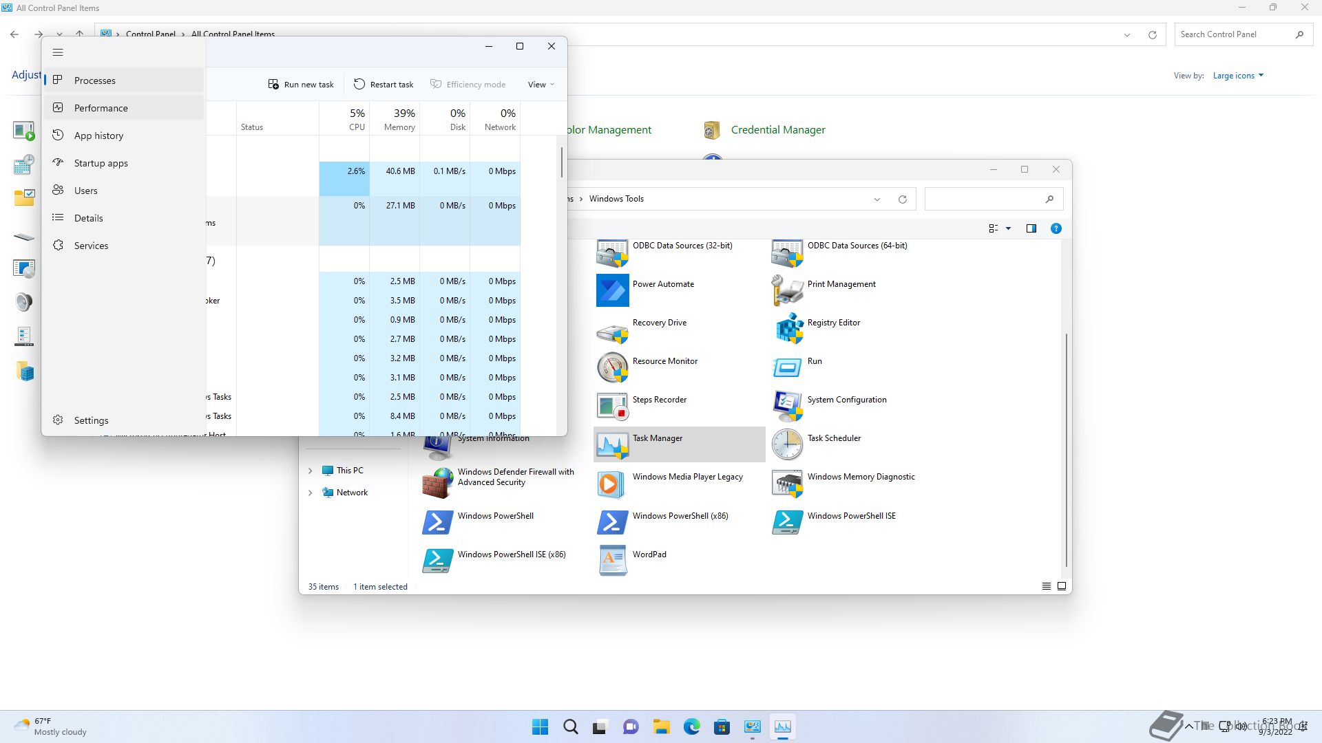This screenshot has width=1322, height=743.
Task: Select Network in navigation pane
Action: point(345,493)
